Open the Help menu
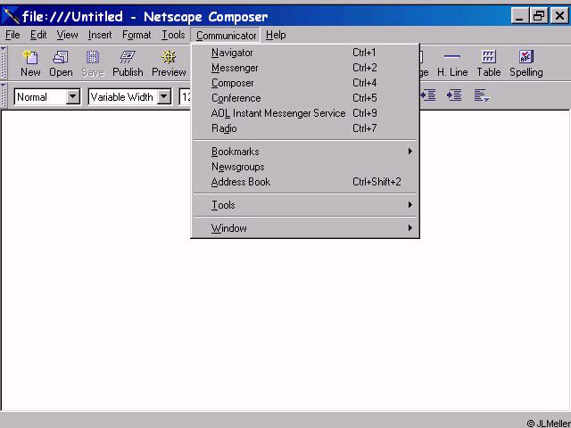The width and height of the screenshot is (571, 428). click(x=276, y=35)
